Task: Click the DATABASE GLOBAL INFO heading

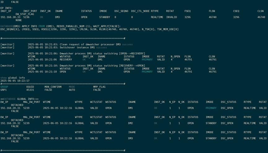Action: tap(19, 99)
